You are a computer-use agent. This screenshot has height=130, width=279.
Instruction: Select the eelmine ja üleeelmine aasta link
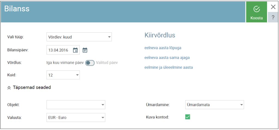[x=168, y=67]
